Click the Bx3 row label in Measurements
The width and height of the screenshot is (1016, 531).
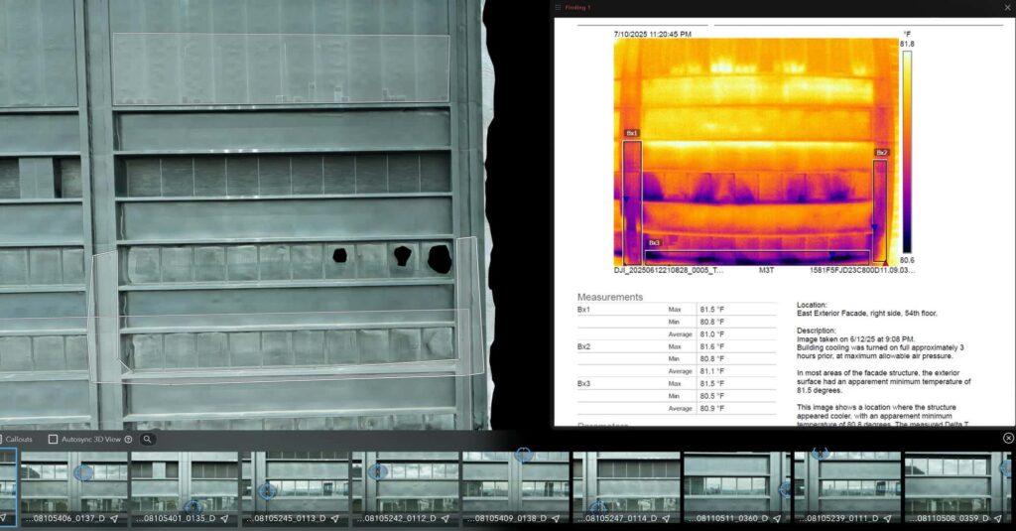coord(583,383)
